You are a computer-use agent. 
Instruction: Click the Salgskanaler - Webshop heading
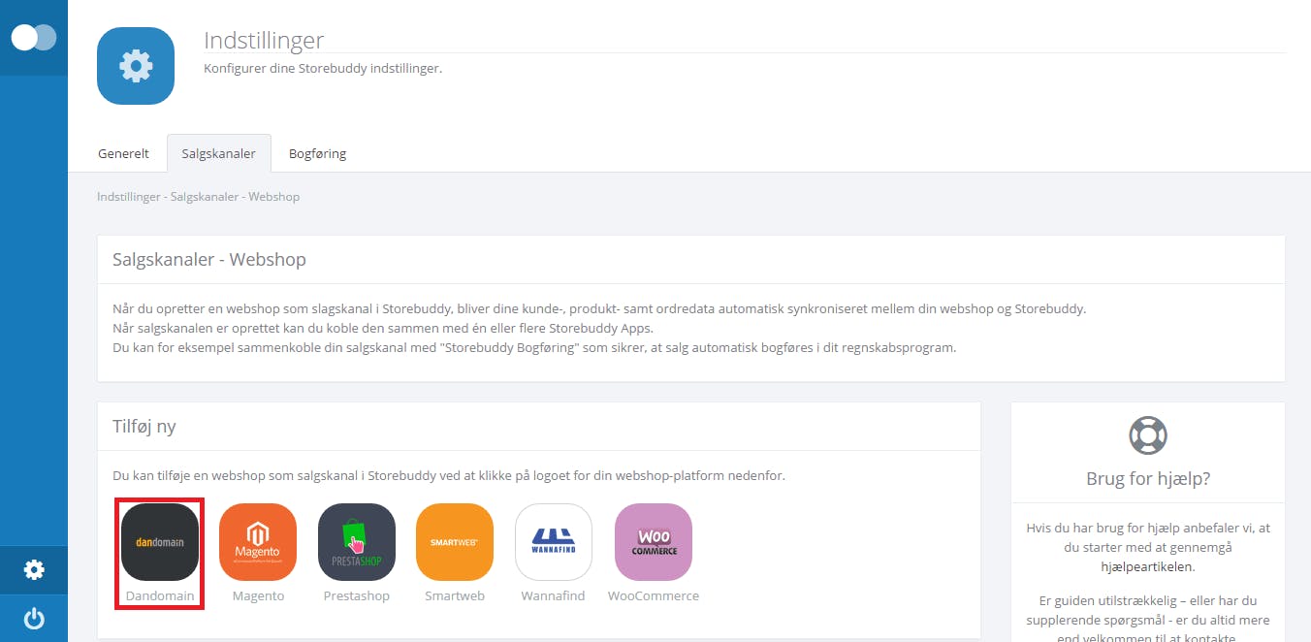click(x=209, y=260)
